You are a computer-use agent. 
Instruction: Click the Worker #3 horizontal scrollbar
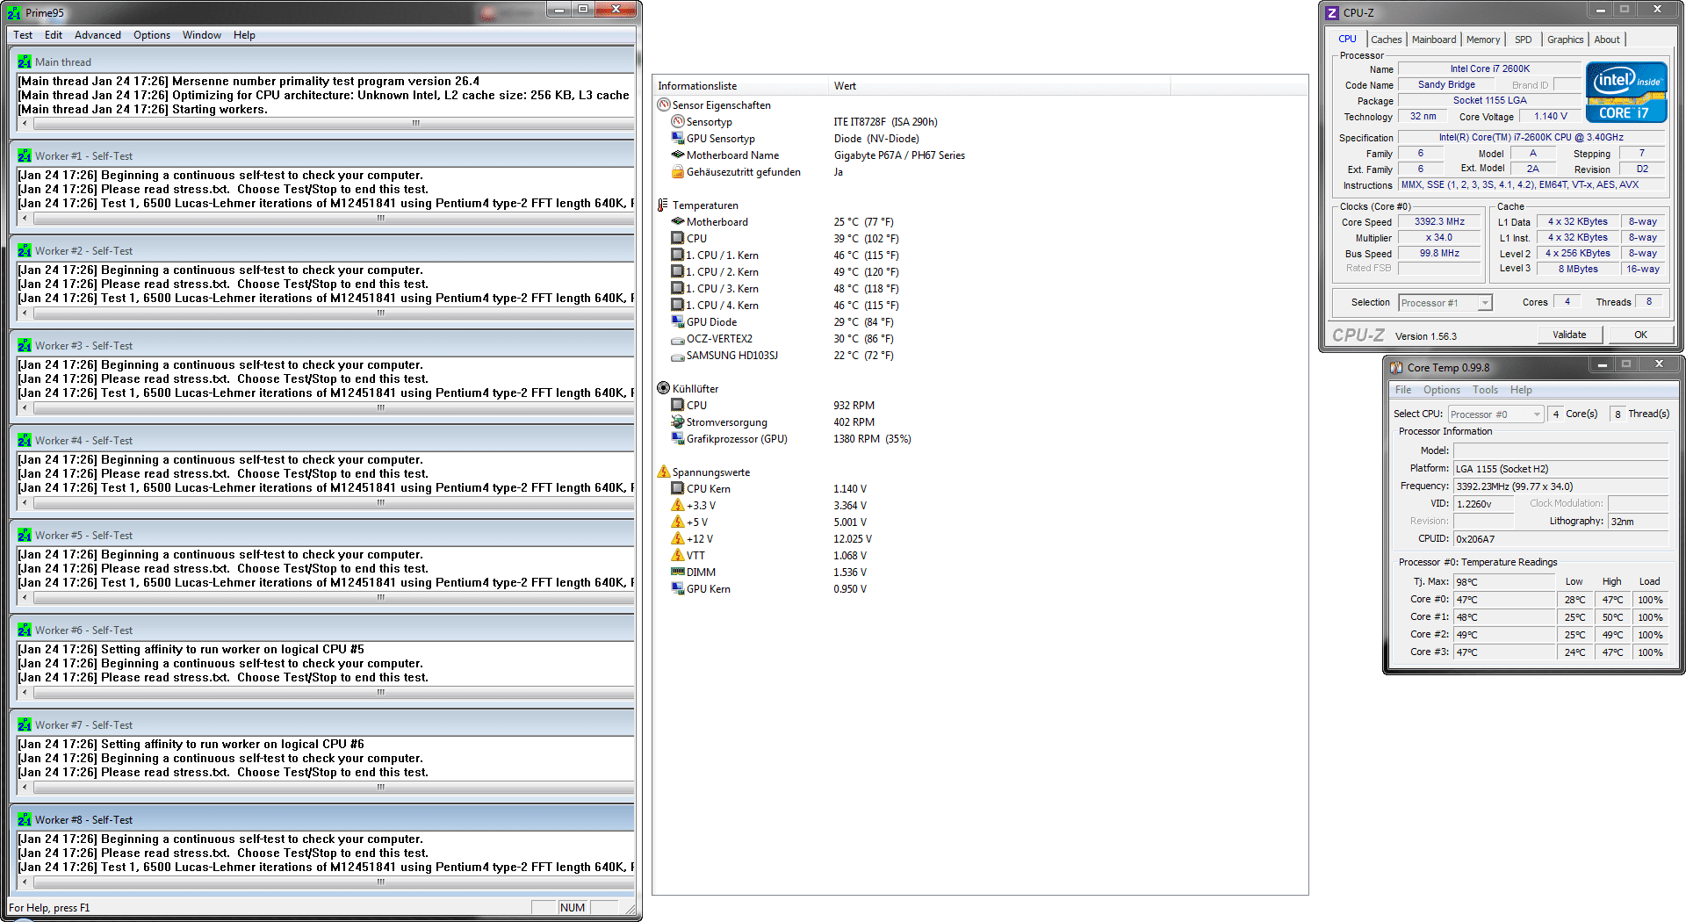[327, 408]
